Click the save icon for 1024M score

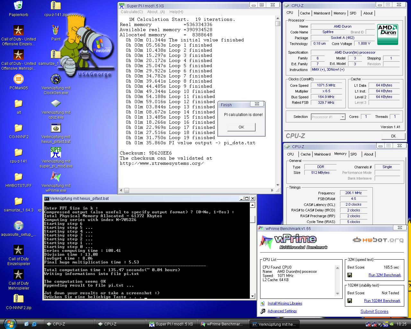[x=350, y=301]
